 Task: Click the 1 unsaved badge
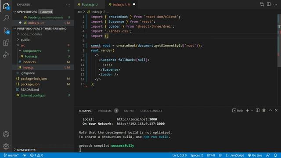tap(46, 12)
